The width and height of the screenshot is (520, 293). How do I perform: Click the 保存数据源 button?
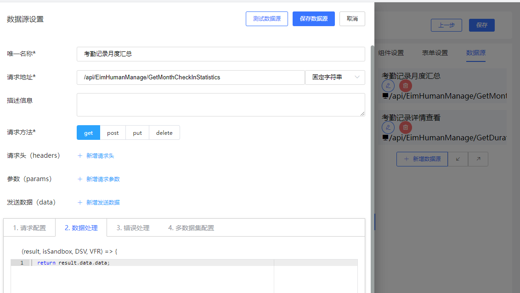pos(314,19)
